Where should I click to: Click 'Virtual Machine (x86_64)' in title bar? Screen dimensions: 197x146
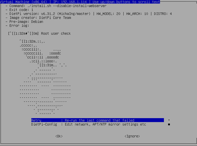click(23, 2)
